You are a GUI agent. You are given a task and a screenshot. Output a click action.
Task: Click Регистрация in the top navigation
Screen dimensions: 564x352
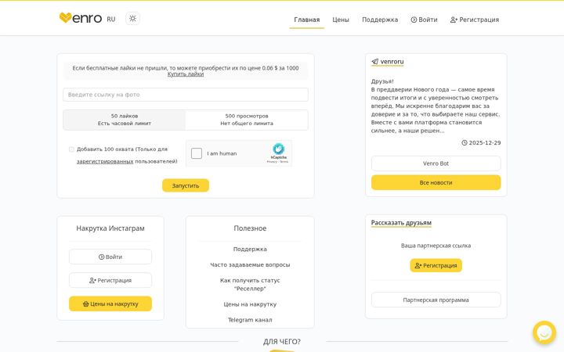tap(475, 20)
